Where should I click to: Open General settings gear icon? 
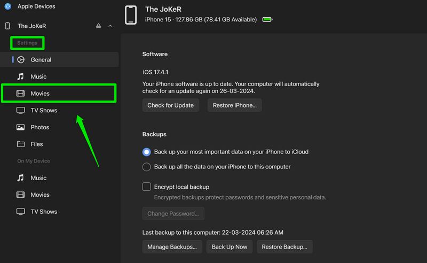coord(21,60)
